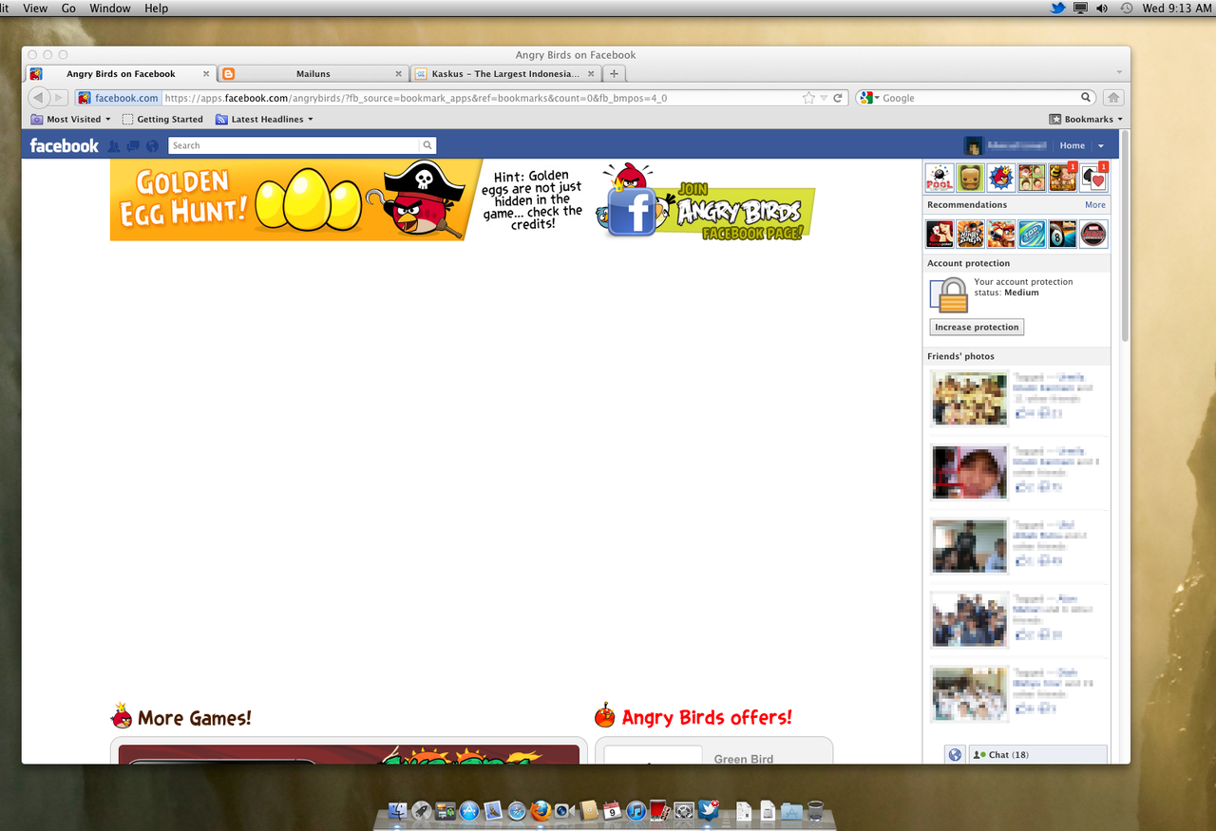Open the Wild Ones game shortcut
Viewport: 1216px width, 831px height.
click(1063, 178)
